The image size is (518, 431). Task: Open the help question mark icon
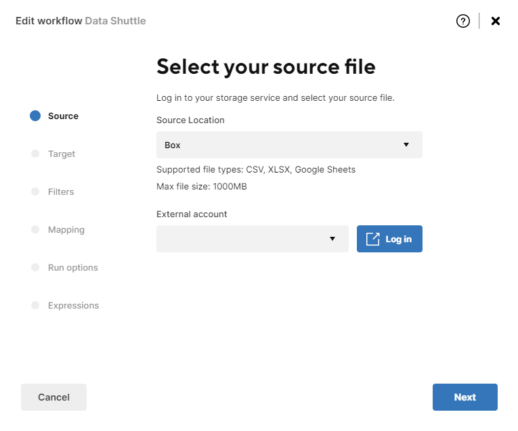463,21
